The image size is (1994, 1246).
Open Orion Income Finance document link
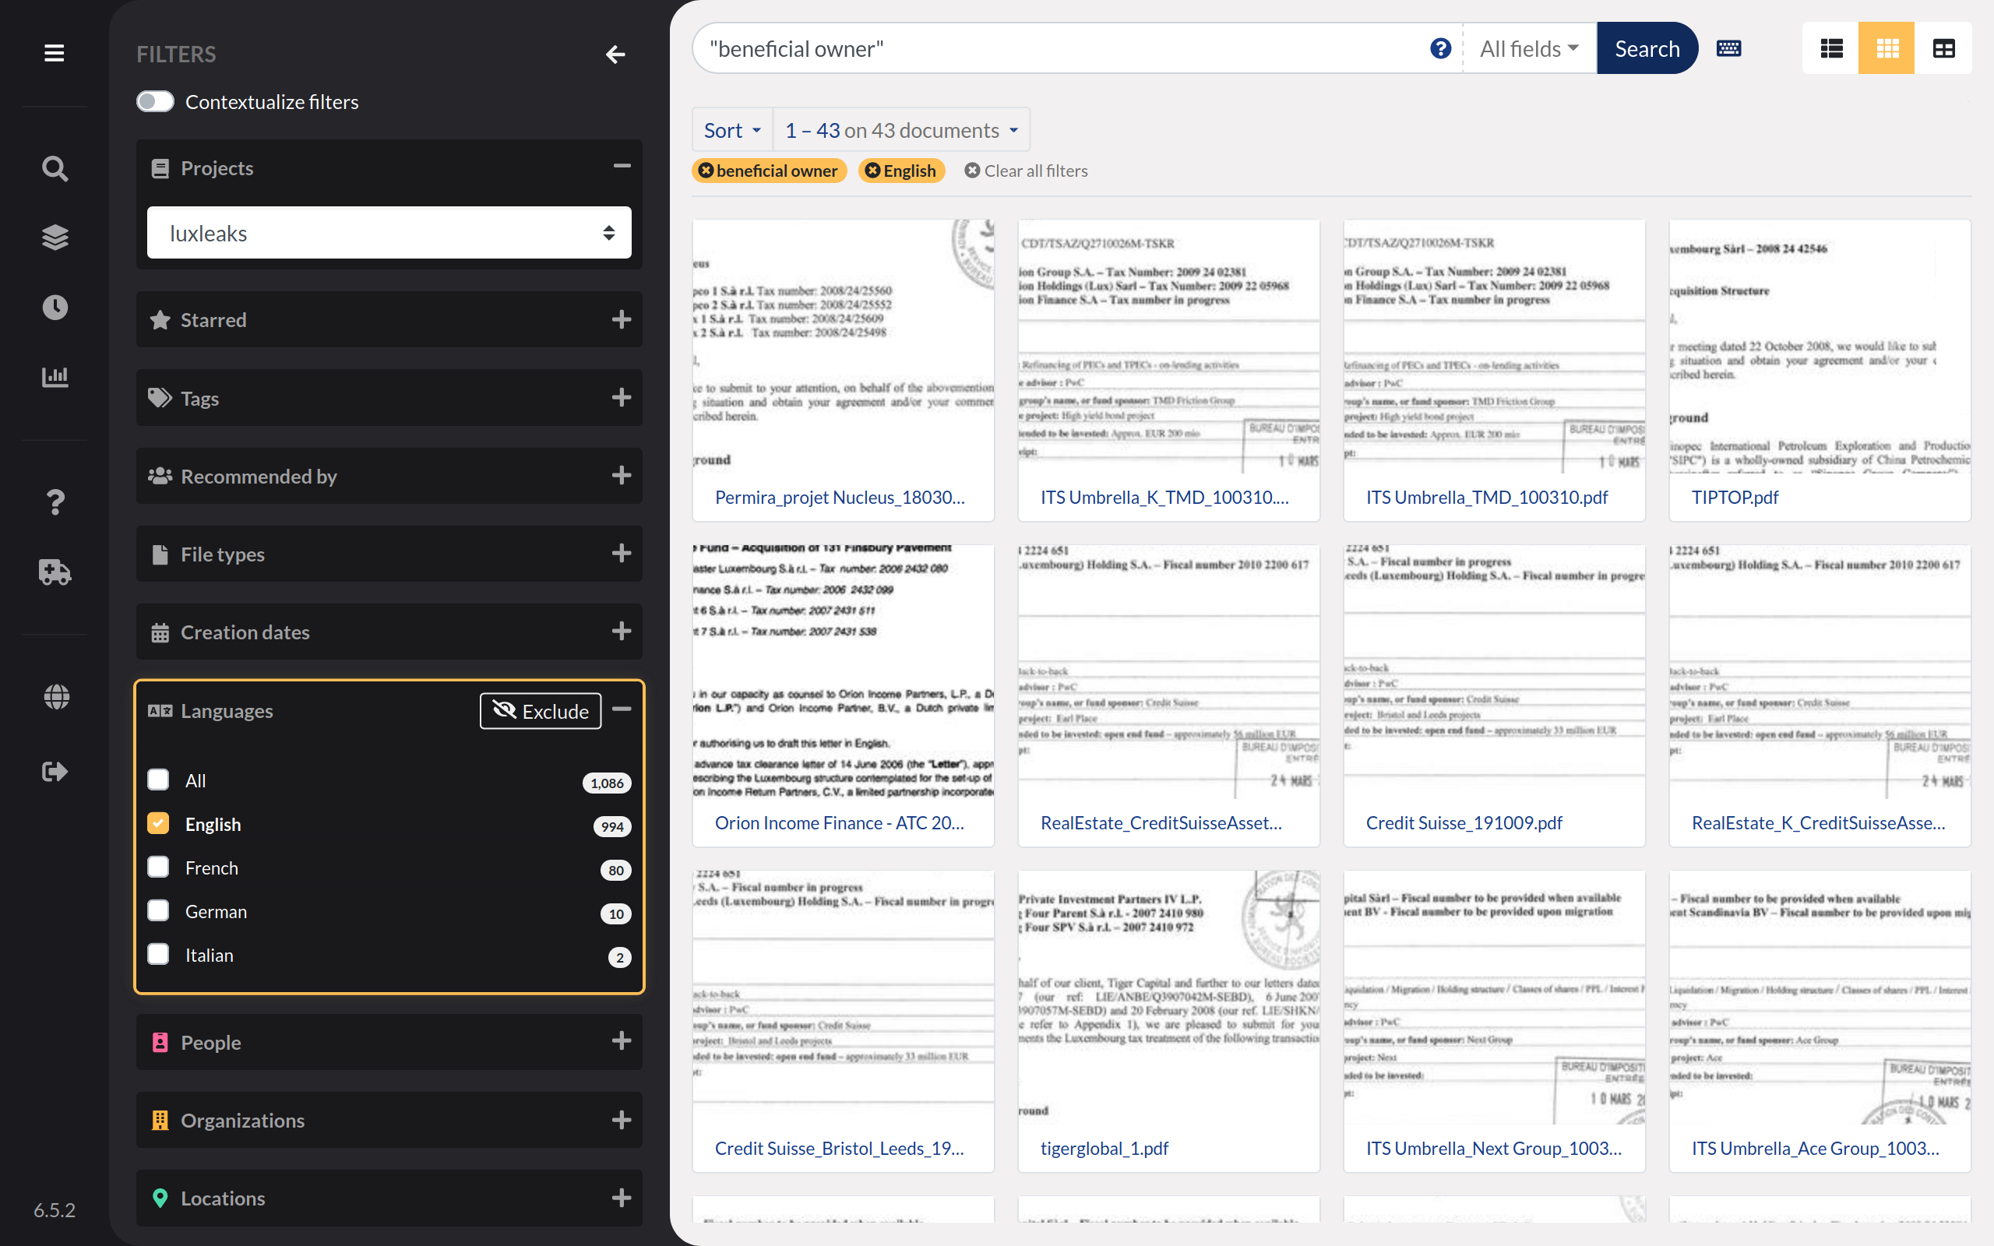coord(839,822)
